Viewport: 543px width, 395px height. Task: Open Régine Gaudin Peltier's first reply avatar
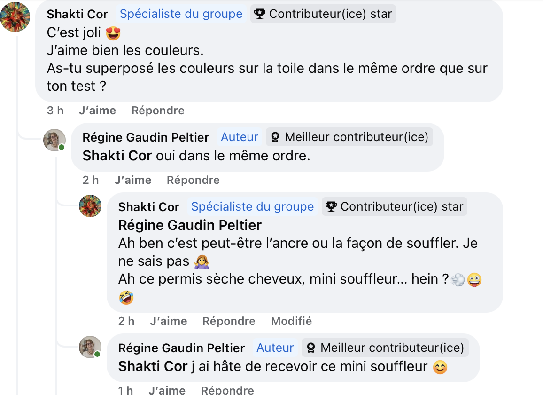click(x=54, y=140)
